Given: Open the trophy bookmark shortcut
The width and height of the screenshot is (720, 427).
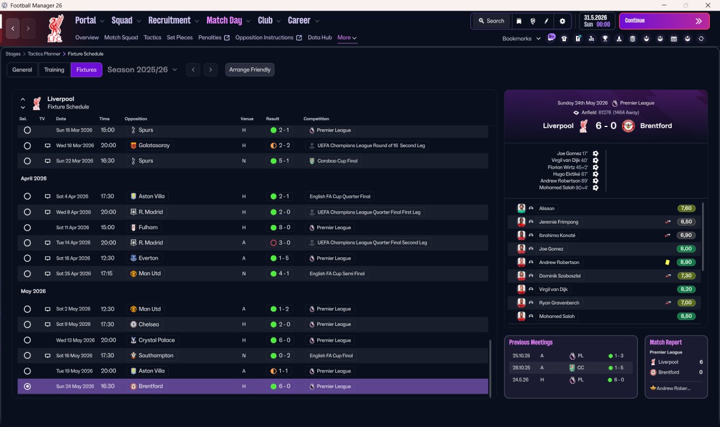Looking at the screenshot, I should click(605, 39).
